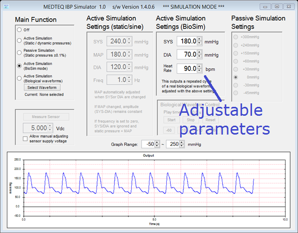
Task: Increase BioSim SYS value with up arrow
Action: tap(199, 39)
